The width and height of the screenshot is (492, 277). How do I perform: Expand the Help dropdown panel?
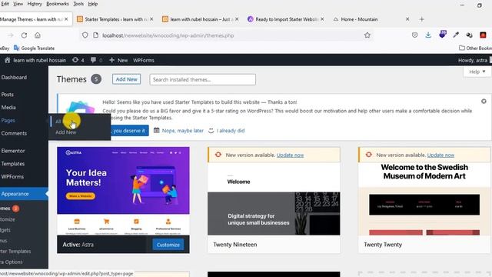point(477,72)
